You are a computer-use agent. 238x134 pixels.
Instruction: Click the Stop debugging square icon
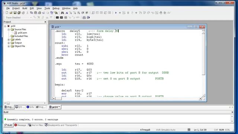(x=120, y=13)
